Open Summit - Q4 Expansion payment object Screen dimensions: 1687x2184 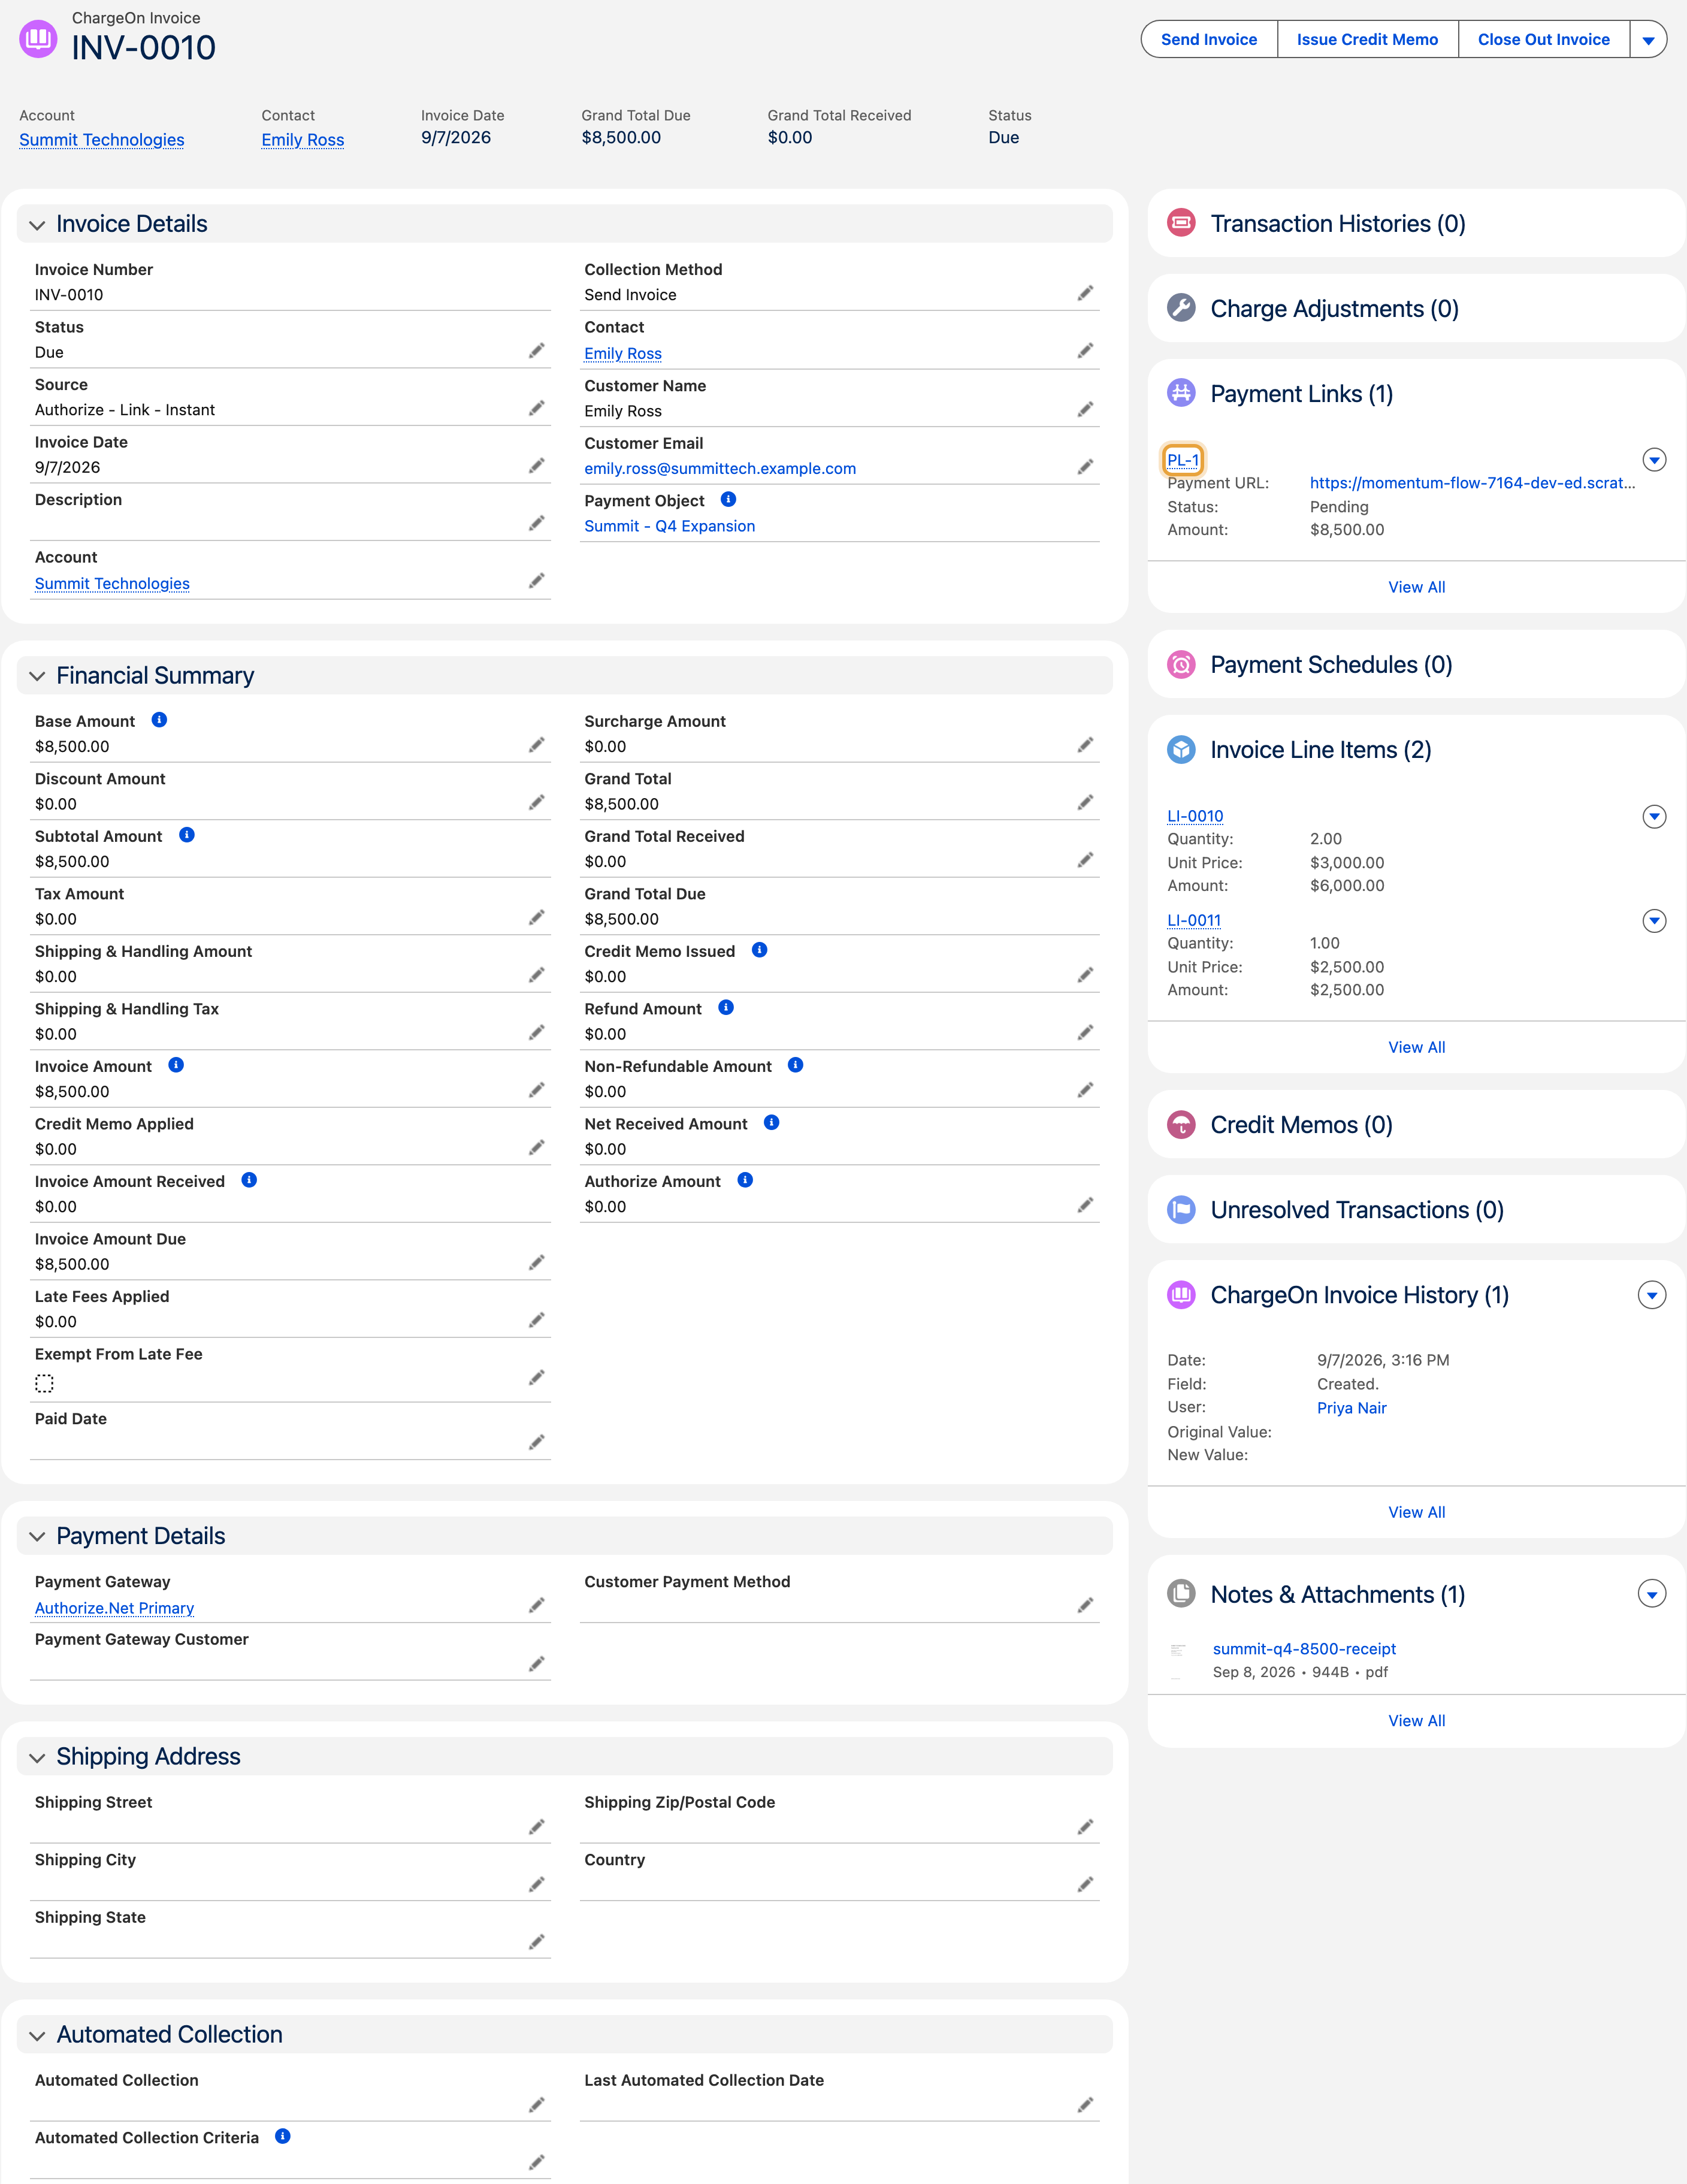coord(670,526)
